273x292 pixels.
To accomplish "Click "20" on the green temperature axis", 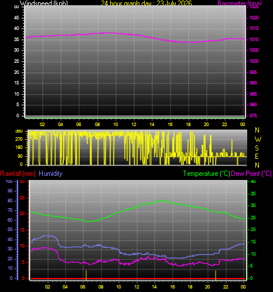I will 253,229.
